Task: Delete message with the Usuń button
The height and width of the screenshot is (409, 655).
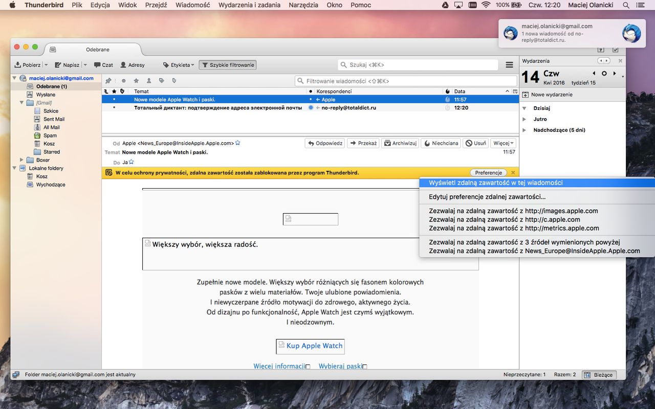Action: coord(475,143)
